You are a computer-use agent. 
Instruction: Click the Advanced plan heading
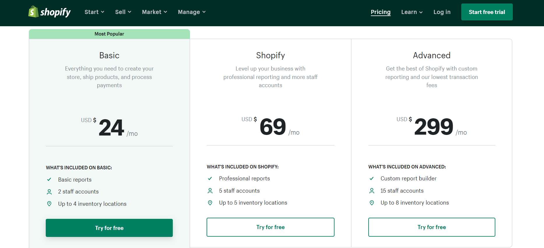[x=432, y=55]
